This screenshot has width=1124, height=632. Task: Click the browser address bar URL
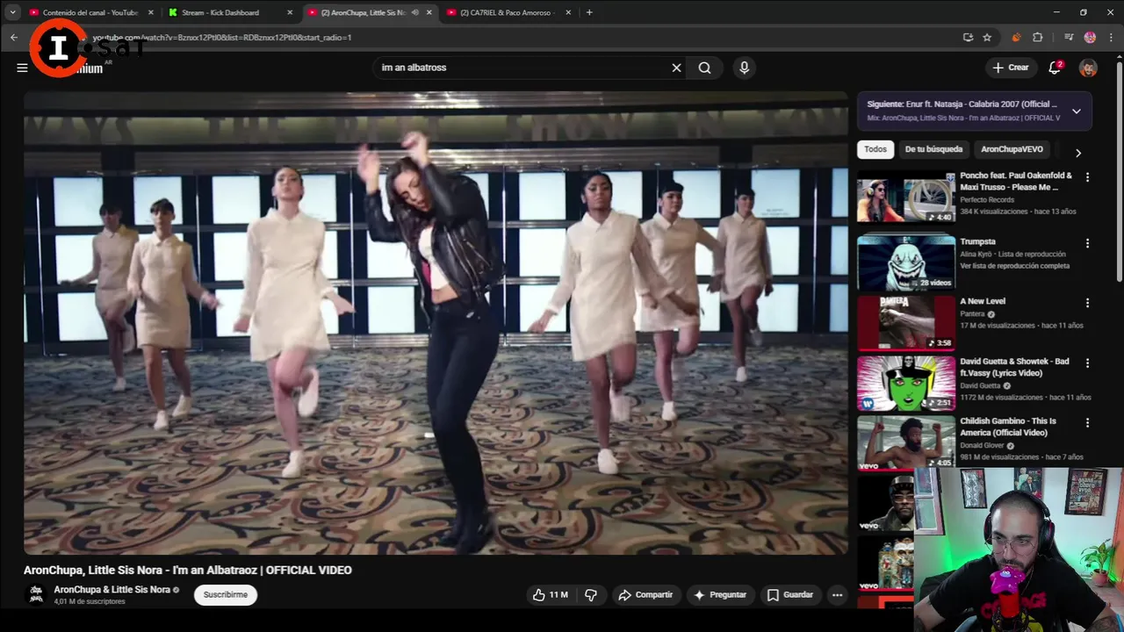[221, 38]
